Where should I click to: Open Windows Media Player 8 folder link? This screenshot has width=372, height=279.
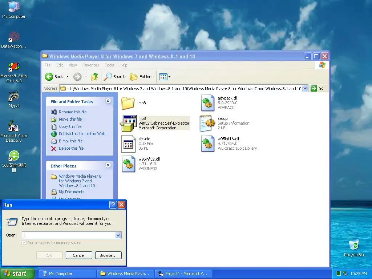coord(80,181)
